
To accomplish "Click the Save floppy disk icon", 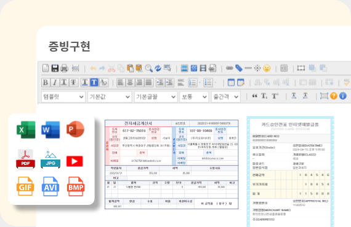I will click(55, 68).
